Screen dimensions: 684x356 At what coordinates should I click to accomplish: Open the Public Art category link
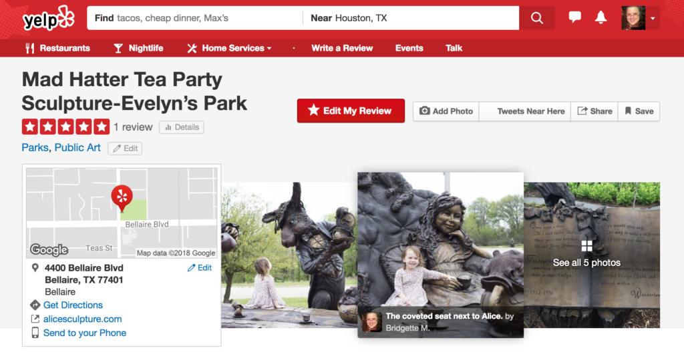tap(77, 147)
